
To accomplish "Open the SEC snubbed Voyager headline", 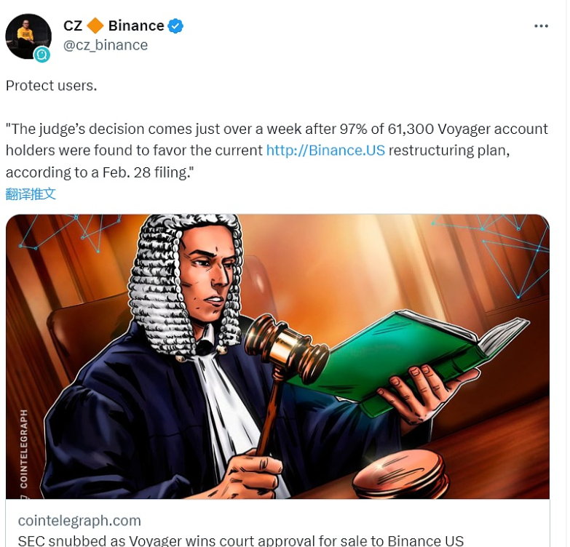I will tap(241, 540).
